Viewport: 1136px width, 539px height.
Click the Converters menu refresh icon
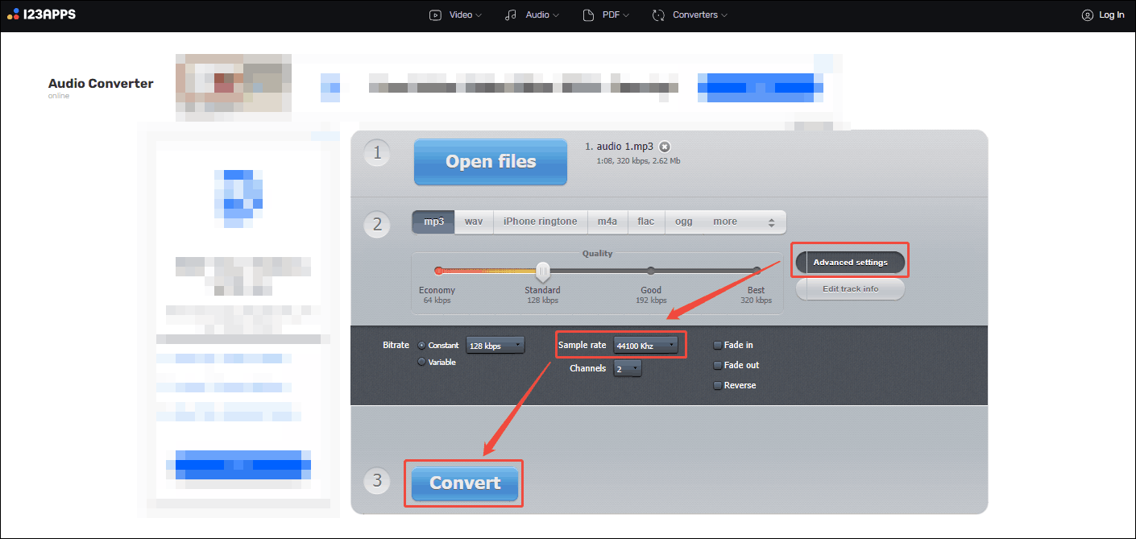point(658,15)
